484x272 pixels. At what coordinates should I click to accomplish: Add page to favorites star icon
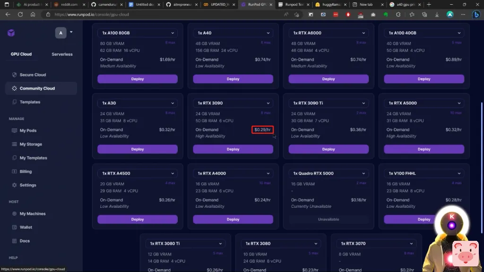[297, 15]
